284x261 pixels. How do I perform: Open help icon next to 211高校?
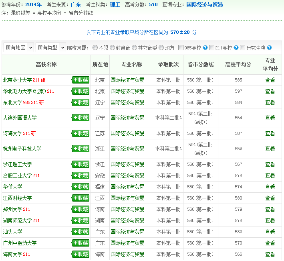click(x=236, y=48)
